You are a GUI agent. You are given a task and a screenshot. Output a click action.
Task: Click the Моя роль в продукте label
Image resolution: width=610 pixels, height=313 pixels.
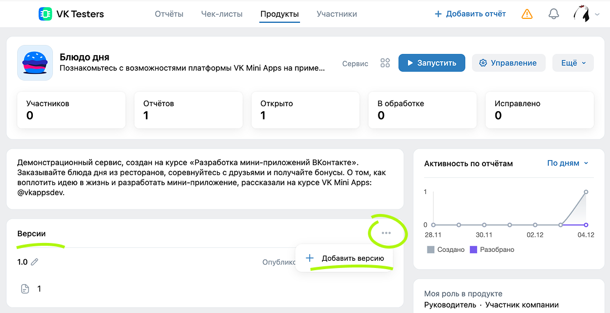coord(463,294)
